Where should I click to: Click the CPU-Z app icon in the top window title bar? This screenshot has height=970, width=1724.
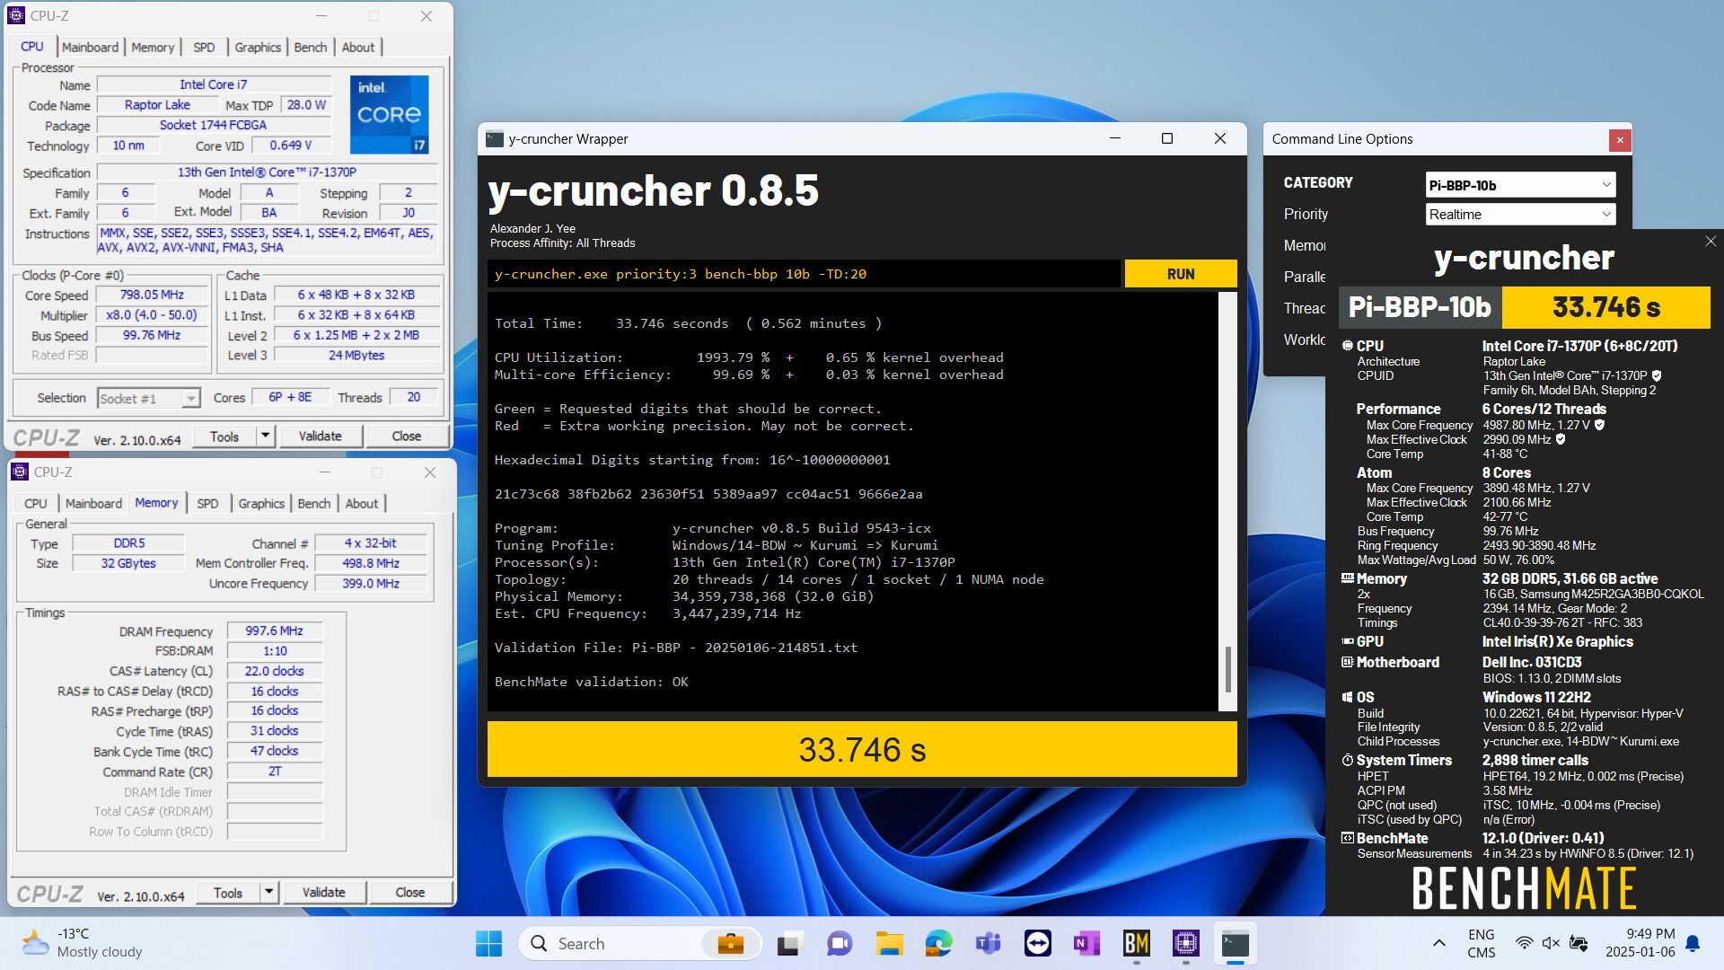(16, 15)
